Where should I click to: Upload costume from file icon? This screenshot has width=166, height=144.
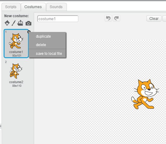coord(20,23)
